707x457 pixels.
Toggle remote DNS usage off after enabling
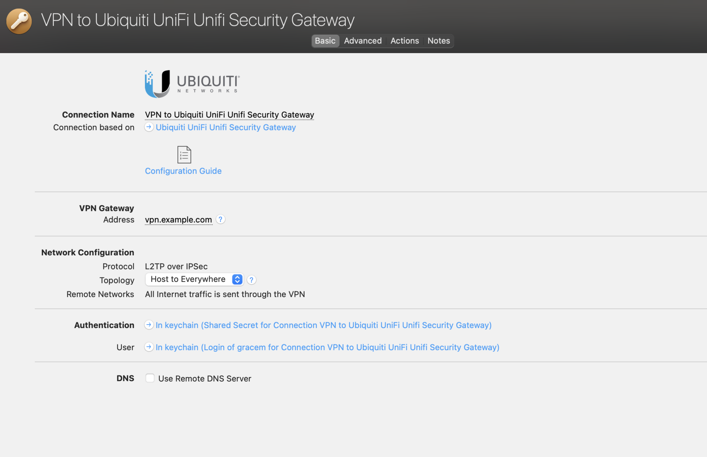[x=150, y=378]
